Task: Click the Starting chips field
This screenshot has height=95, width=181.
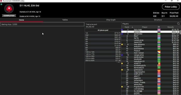Action: 42,24
